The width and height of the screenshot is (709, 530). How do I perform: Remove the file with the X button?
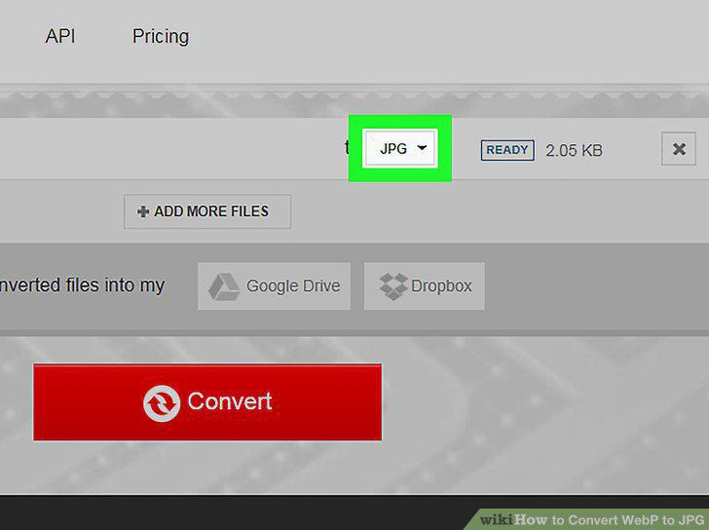pyautogui.click(x=679, y=149)
